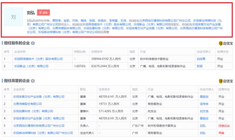
Task: Select the 1.8076% shareholding cell
Action: coord(80,66)
